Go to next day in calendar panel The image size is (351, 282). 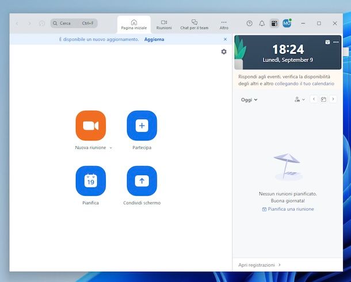(333, 99)
